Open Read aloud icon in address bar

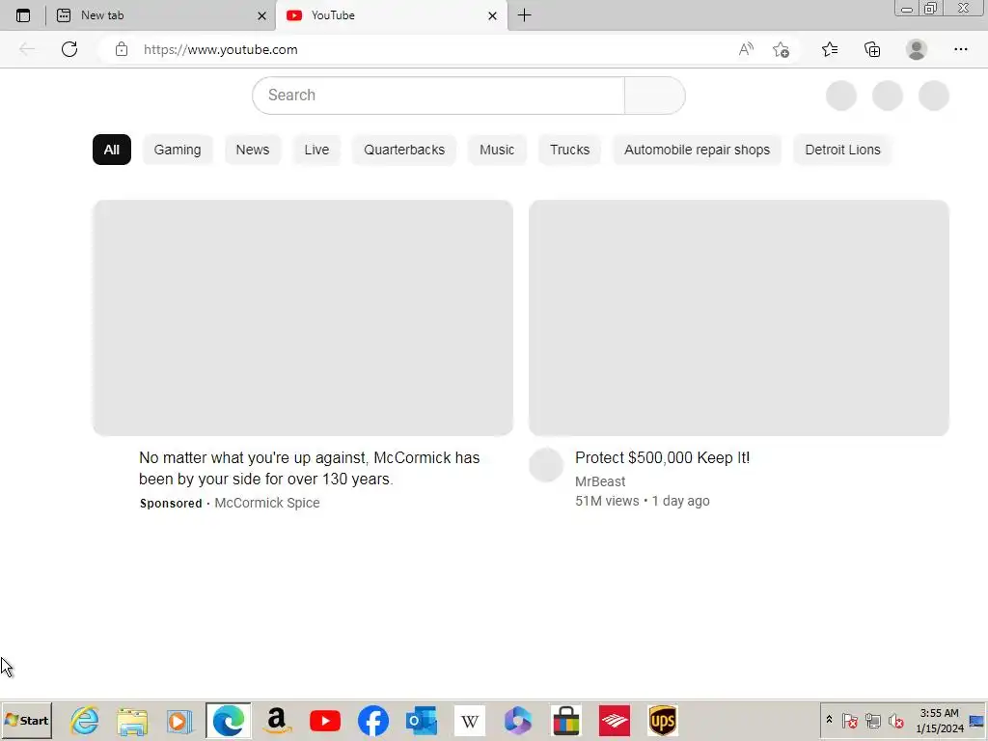pos(746,49)
